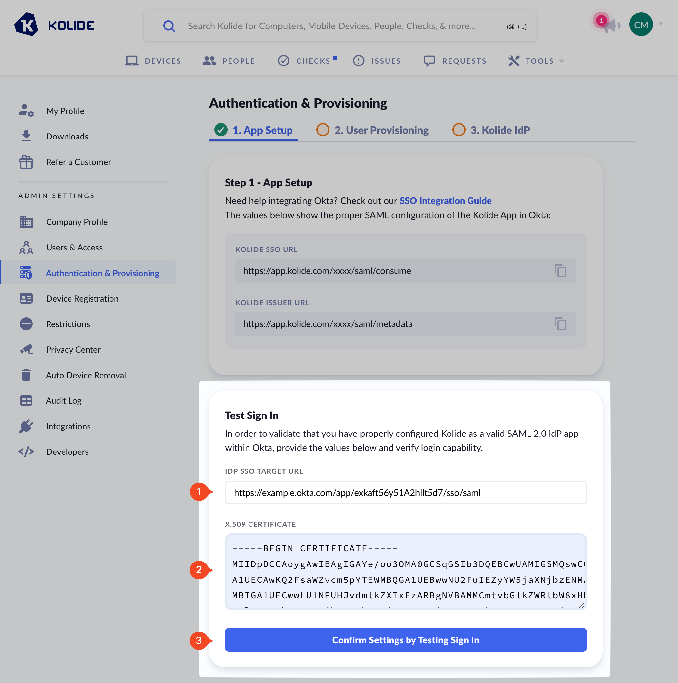
Task: Click the Authentication & Provisioning shield icon
Action: (26, 273)
